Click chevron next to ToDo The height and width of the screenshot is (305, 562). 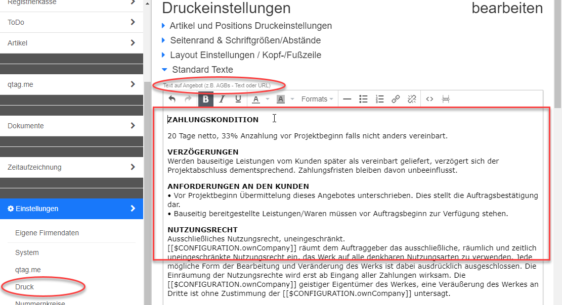pos(133,22)
